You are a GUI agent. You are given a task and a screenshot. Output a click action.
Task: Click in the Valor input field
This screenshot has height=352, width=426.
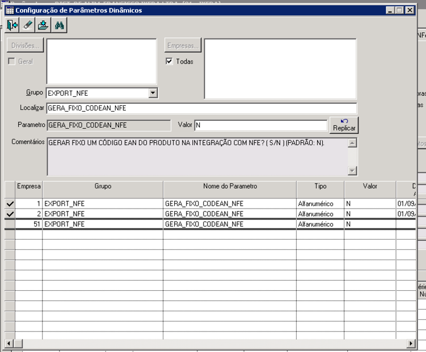[260, 125]
